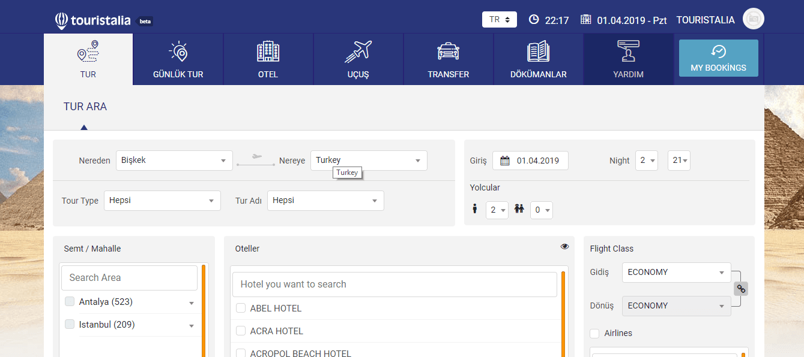This screenshot has width=804, height=357.
Task: Open the Nereden departure city dropdown
Action: pos(174,161)
